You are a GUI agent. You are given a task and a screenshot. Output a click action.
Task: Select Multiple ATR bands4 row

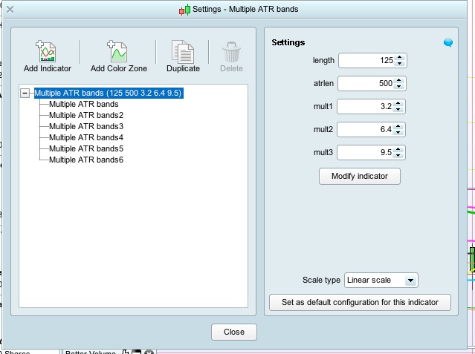coord(86,138)
